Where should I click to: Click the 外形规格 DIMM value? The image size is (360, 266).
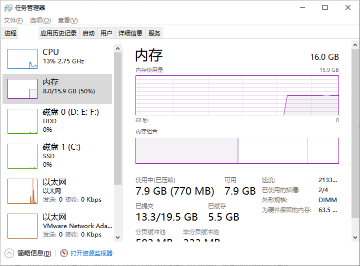click(x=327, y=200)
